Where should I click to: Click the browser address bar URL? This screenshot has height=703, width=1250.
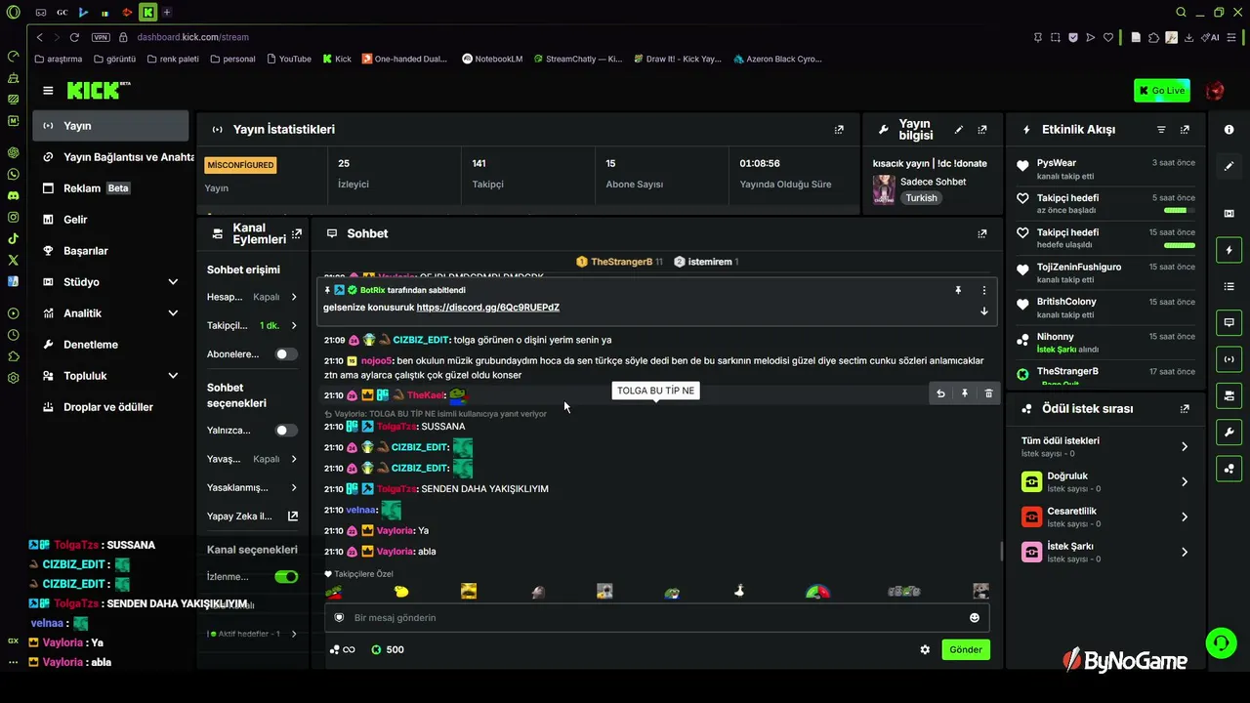point(193,37)
